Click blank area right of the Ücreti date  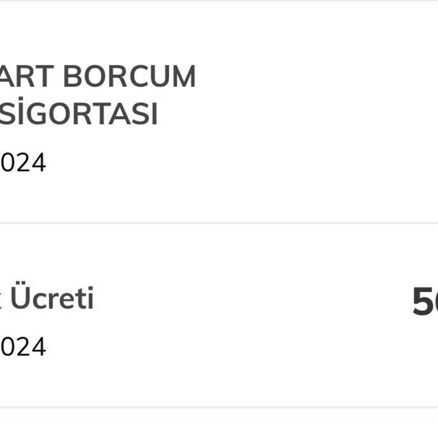point(228,347)
